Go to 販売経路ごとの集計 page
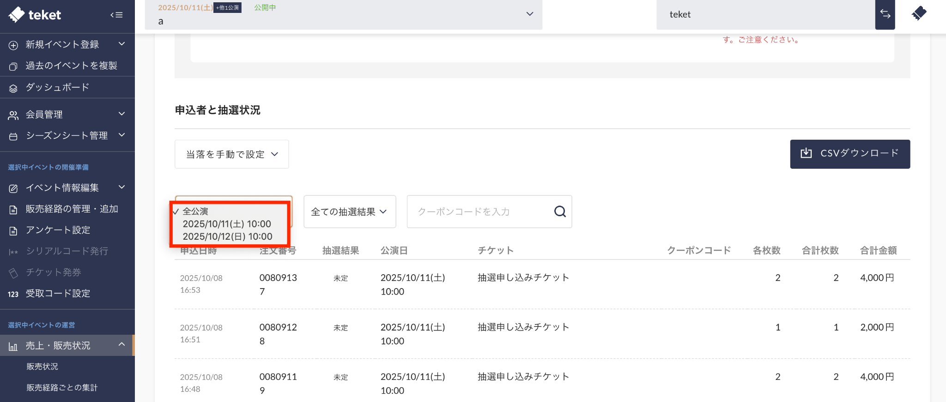946x402 pixels. tap(62, 388)
